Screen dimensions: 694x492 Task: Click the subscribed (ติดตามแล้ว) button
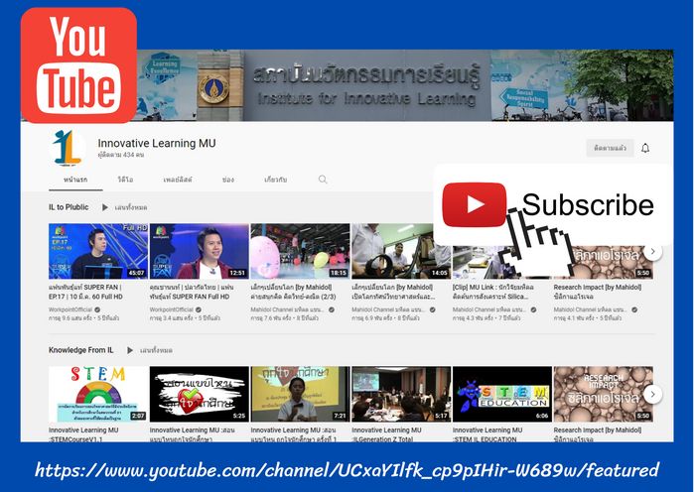click(610, 148)
